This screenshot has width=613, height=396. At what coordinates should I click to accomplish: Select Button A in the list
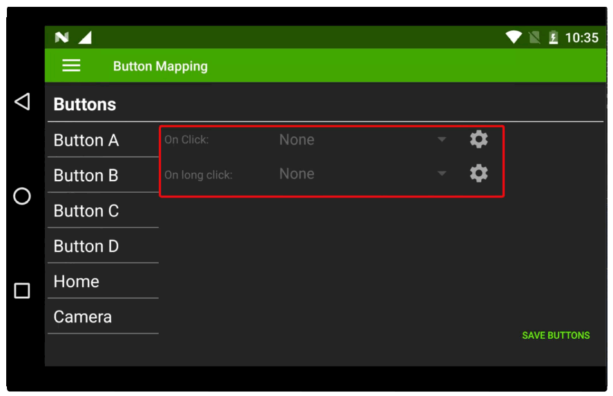click(x=104, y=140)
